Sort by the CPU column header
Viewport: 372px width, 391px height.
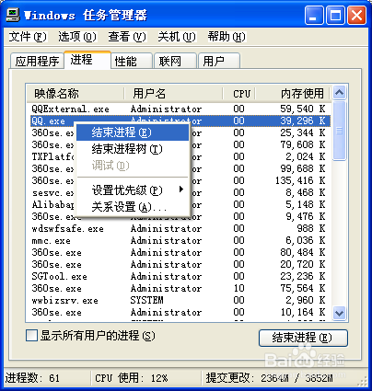tap(239, 93)
